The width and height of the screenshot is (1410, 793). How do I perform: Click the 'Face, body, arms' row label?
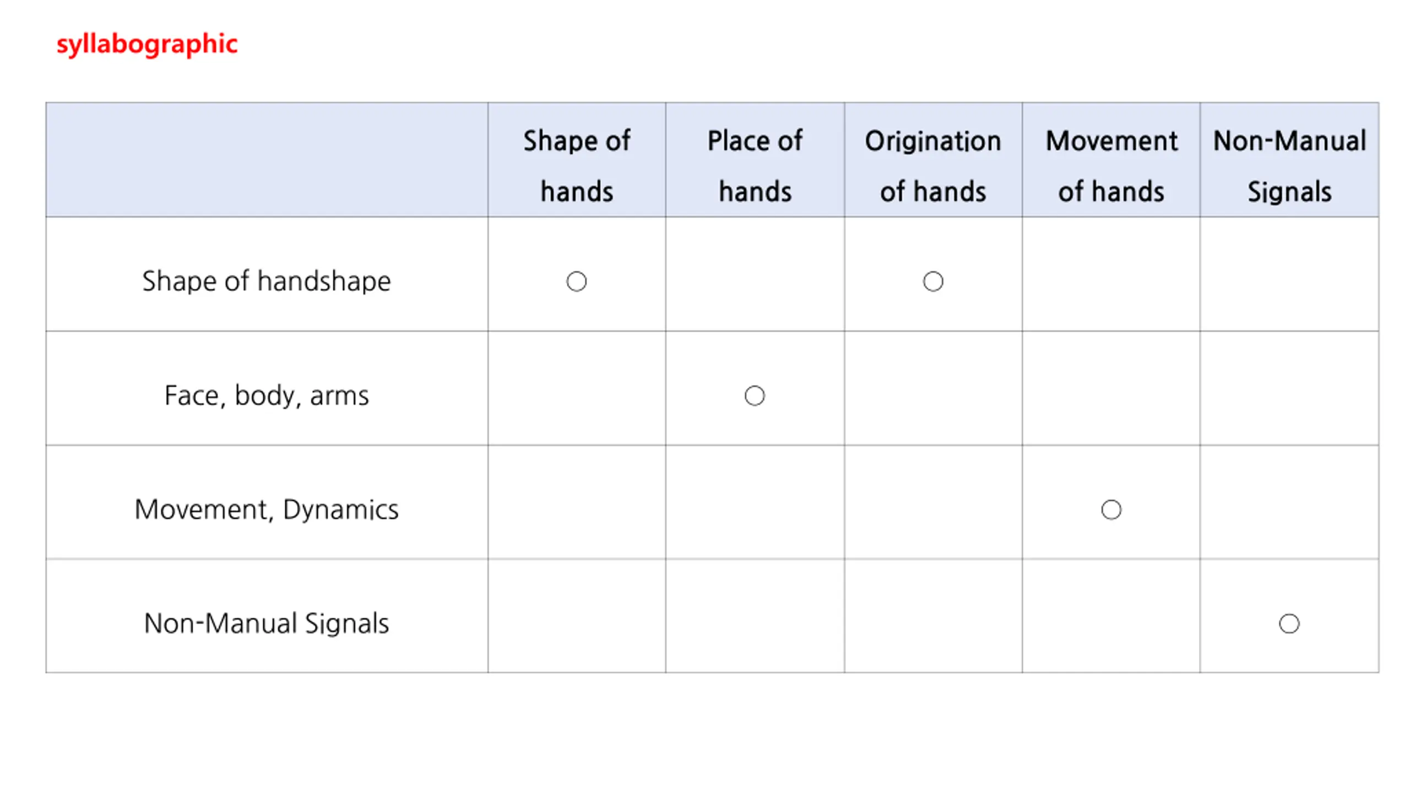[x=267, y=395]
